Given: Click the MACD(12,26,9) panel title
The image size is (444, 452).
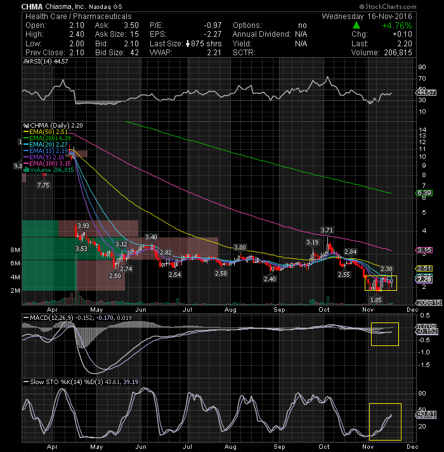Looking at the screenshot, I should [52, 318].
